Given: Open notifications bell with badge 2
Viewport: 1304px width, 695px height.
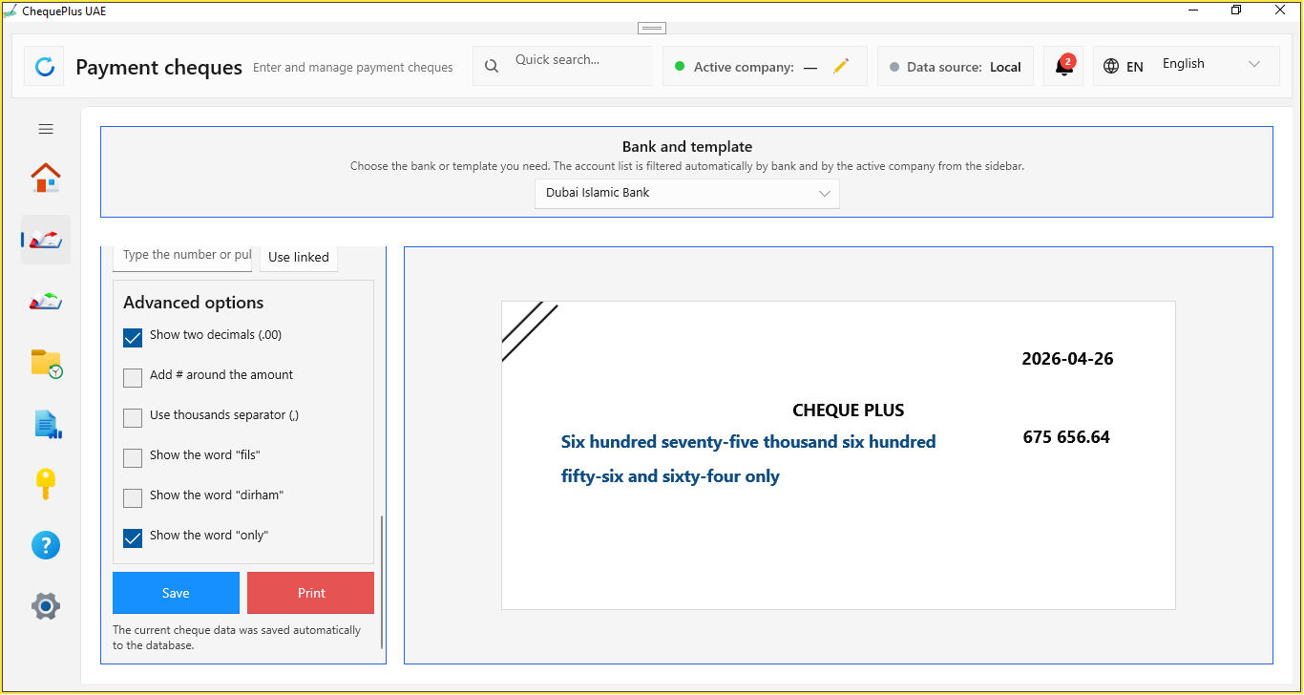Looking at the screenshot, I should (x=1063, y=66).
